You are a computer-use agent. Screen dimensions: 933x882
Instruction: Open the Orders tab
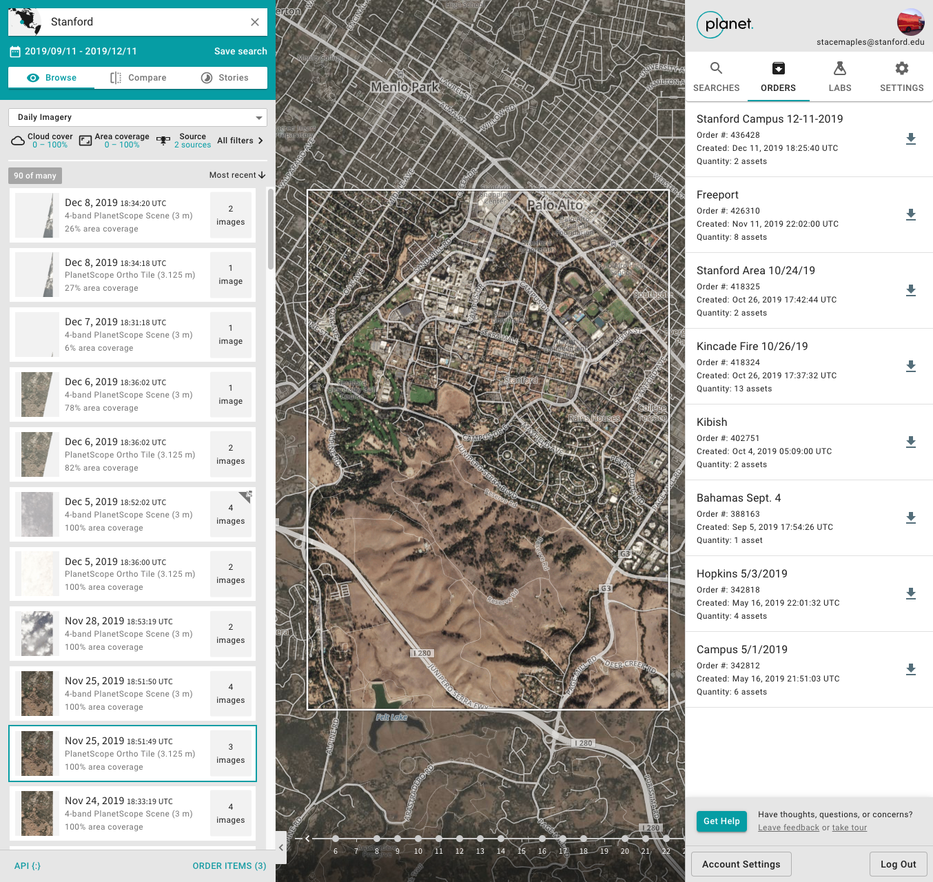(x=778, y=77)
